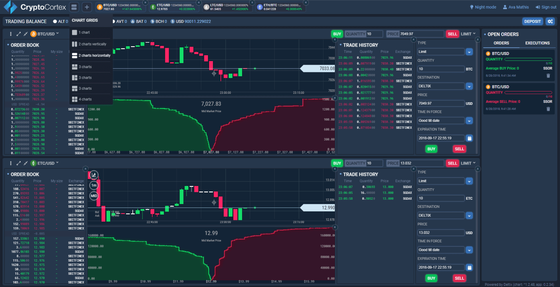Click the BTC/USD buy order quantity progress bar
The height and width of the screenshot is (287, 560).
(528, 60)
